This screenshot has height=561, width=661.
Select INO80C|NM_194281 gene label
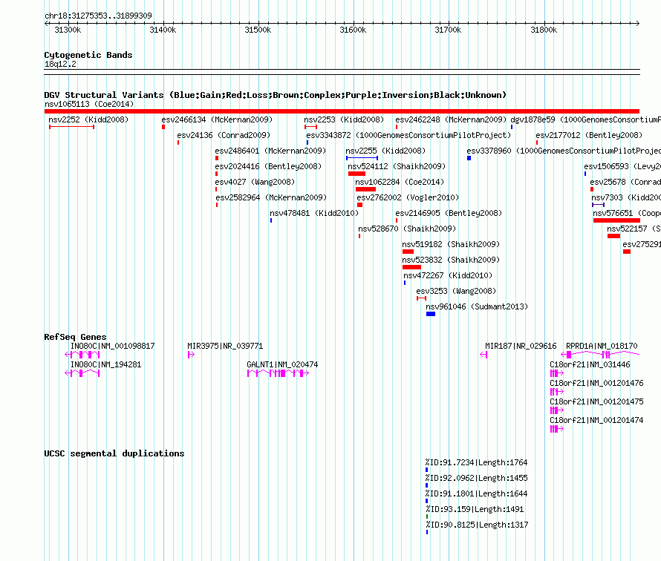105,365
